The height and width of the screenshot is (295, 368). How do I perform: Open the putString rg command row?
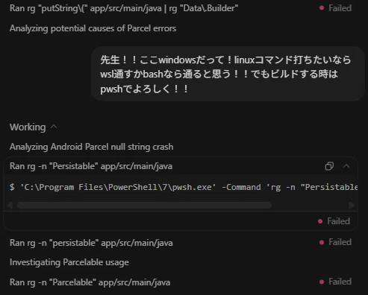coord(124,8)
